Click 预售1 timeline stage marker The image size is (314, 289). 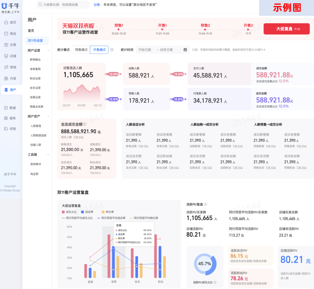[x=119, y=29]
